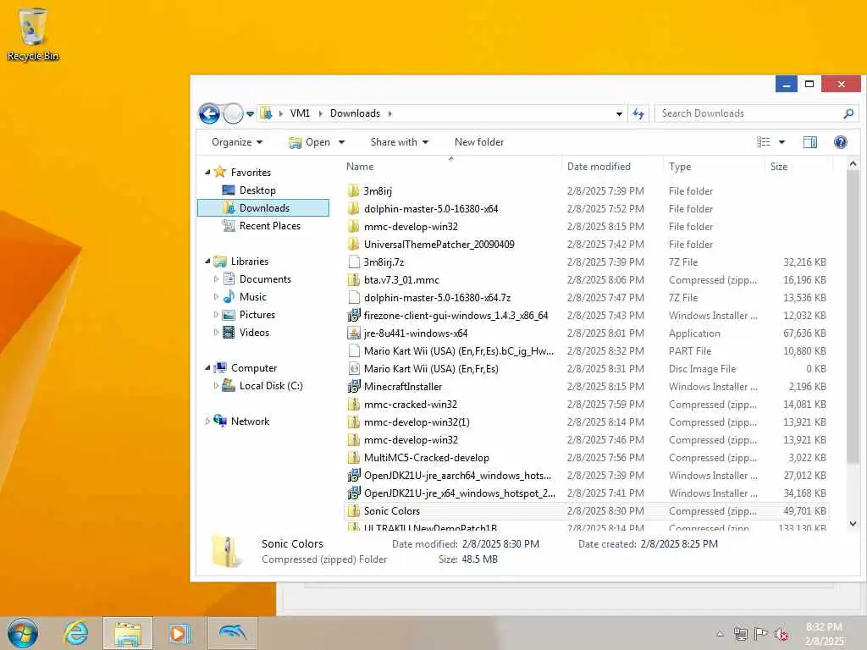Open the address bar history dropdown
867x650 pixels.
[x=619, y=114]
